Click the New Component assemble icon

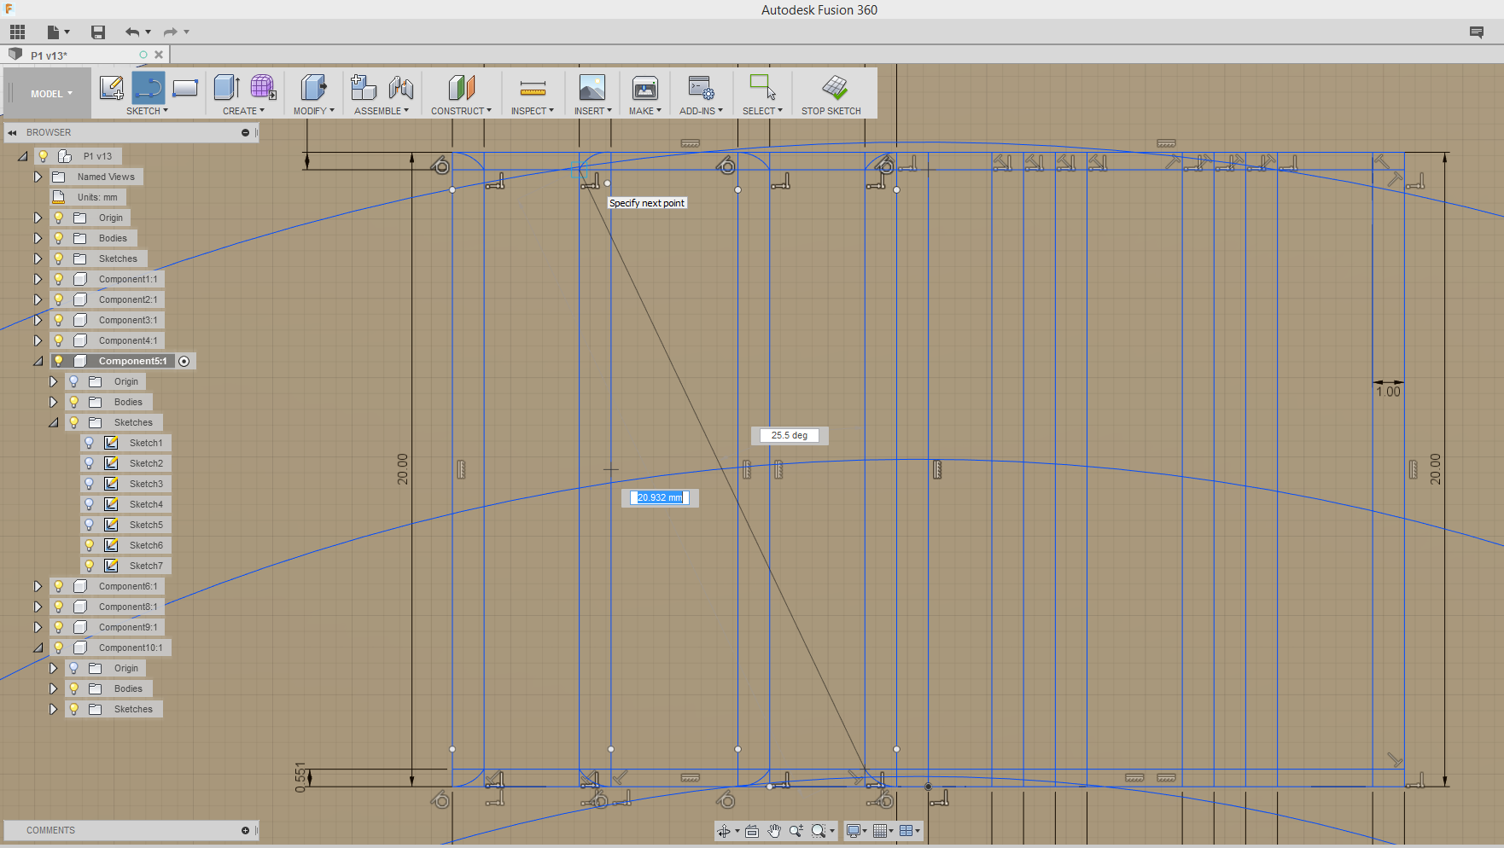coord(364,87)
